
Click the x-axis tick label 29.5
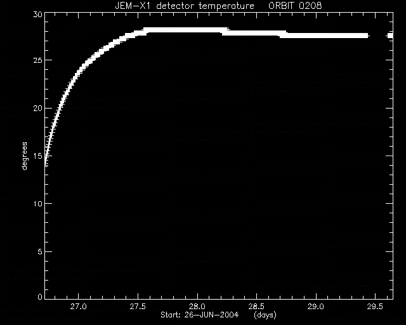(375, 307)
